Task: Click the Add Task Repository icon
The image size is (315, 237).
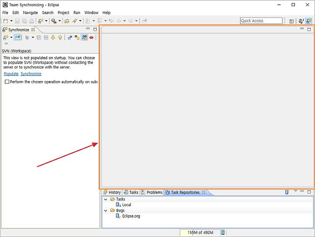Action: [x=287, y=192]
